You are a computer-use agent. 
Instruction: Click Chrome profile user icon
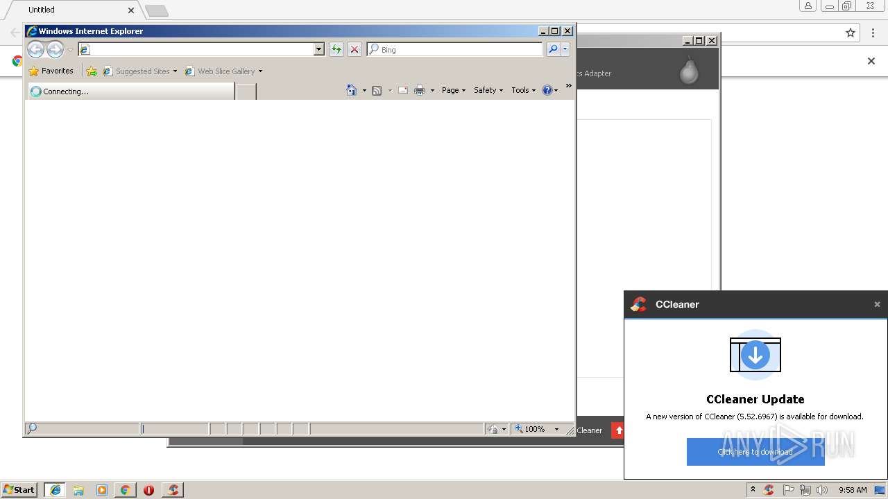tap(808, 6)
